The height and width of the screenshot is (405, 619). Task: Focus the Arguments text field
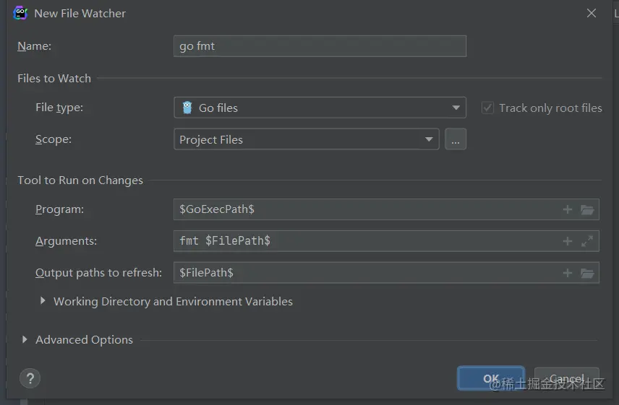pos(362,241)
